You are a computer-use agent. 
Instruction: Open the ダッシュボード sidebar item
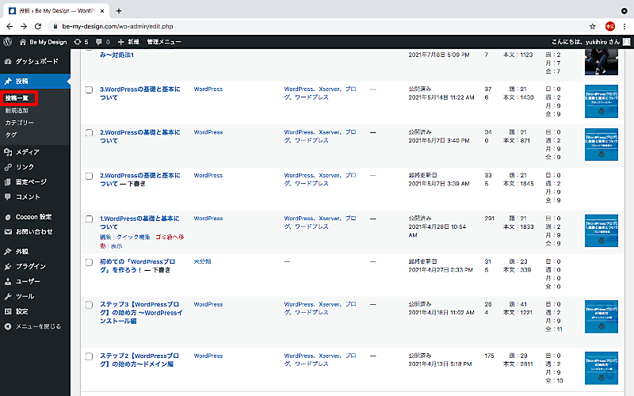point(36,61)
